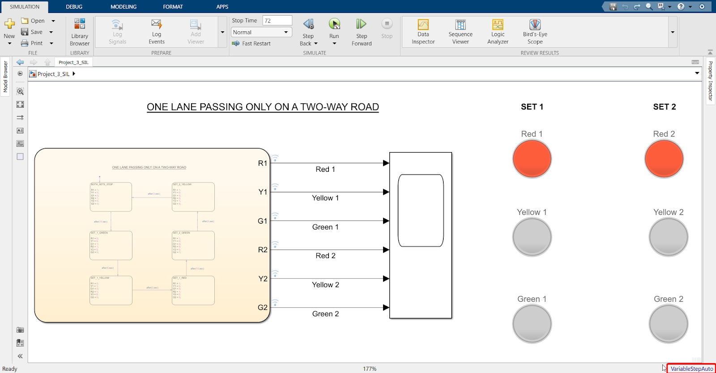Click the Red 1 lamp
This screenshot has width=716, height=373.
532,159
